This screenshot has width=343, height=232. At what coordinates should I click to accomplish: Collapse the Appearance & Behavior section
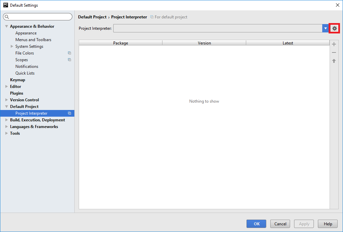[7, 26]
